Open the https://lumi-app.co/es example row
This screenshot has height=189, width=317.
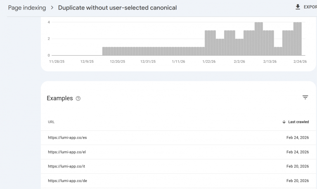[x=67, y=138]
